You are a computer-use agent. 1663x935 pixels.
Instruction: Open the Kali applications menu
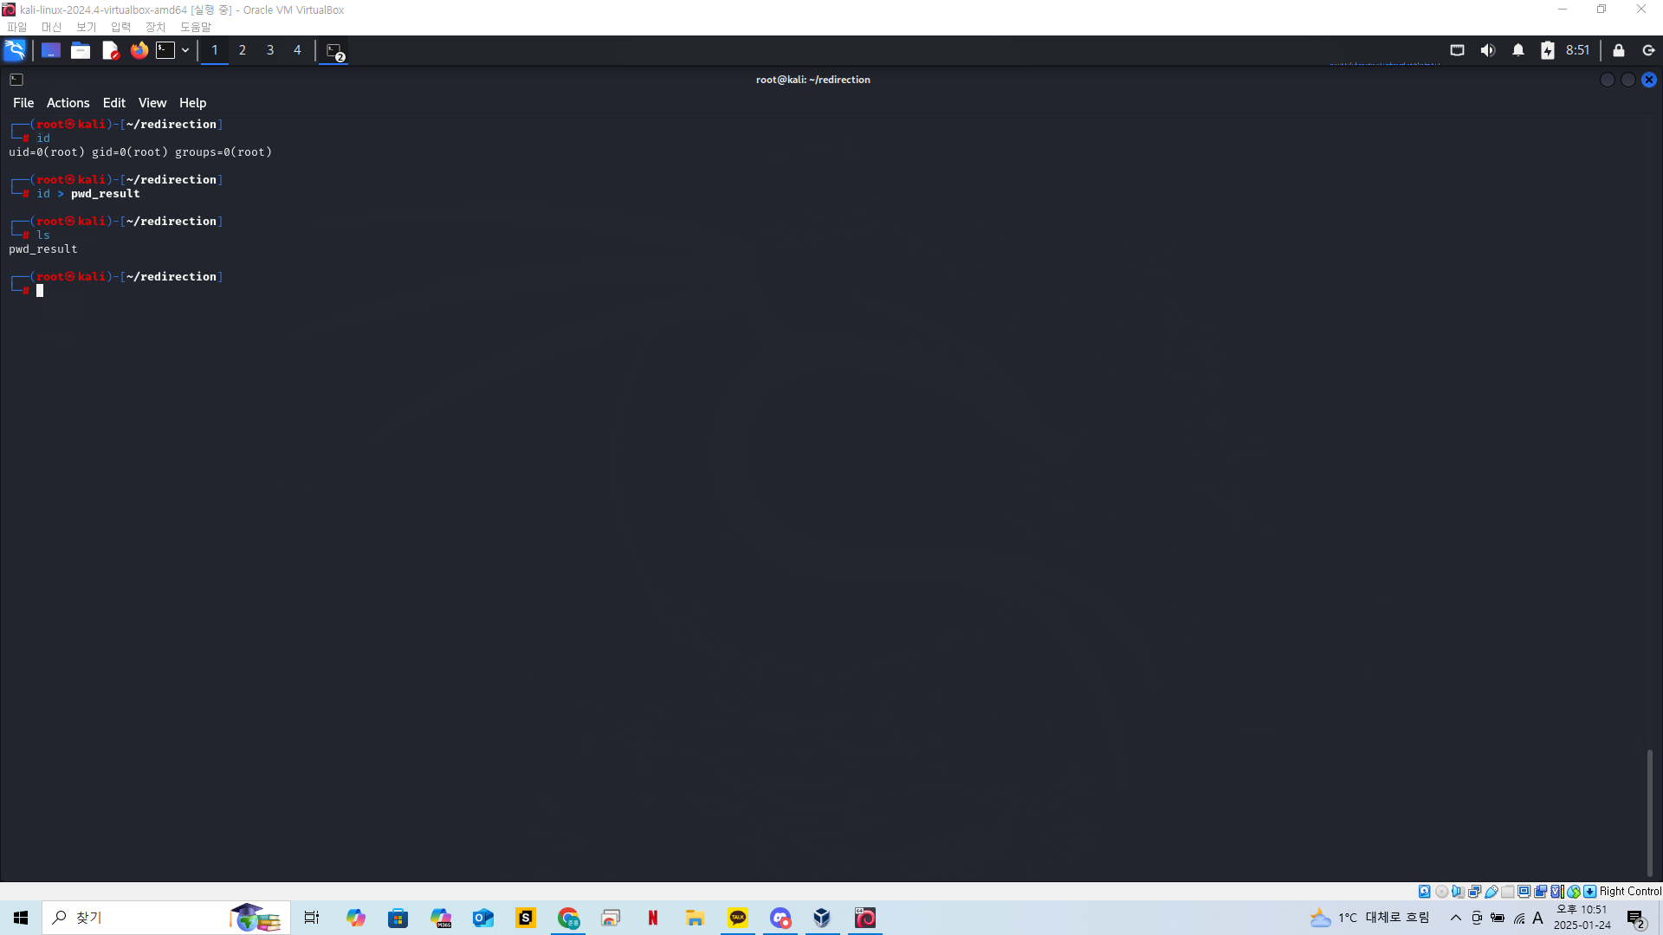(15, 50)
